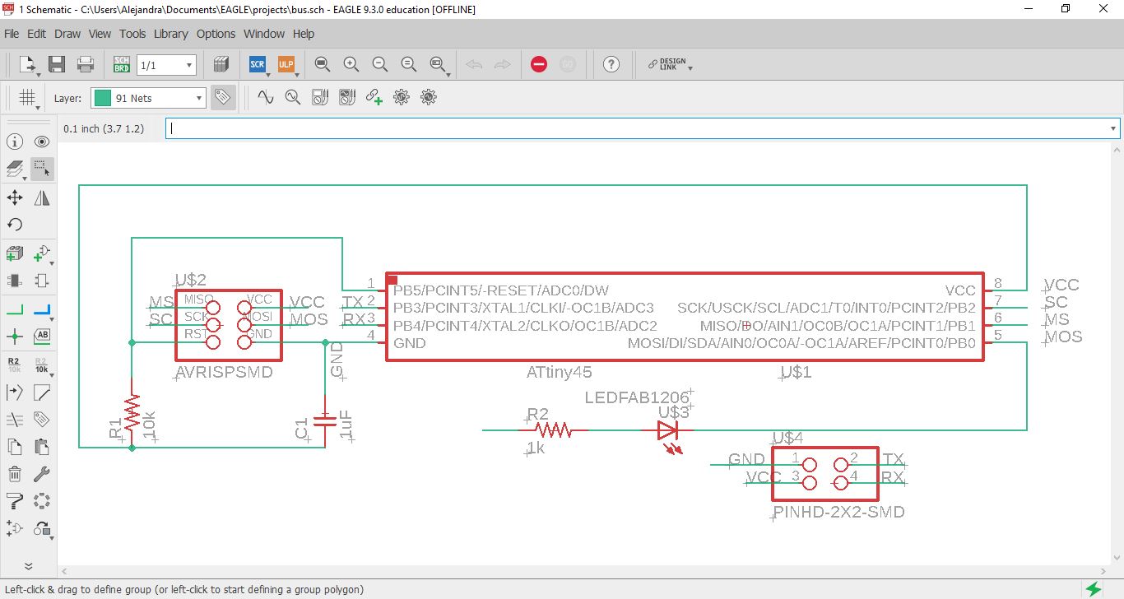Click the Info tool in the left toolbar

[15, 142]
